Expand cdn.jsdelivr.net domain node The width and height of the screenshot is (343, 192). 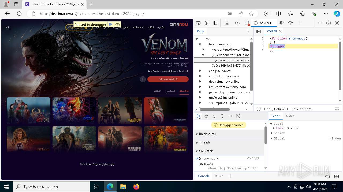(200, 71)
